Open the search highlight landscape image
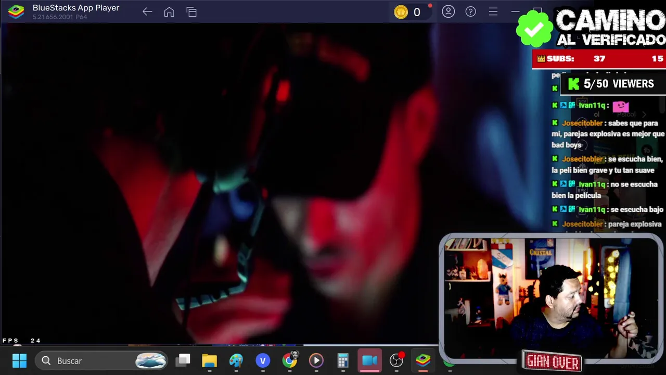The height and width of the screenshot is (375, 666). tap(151, 360)
